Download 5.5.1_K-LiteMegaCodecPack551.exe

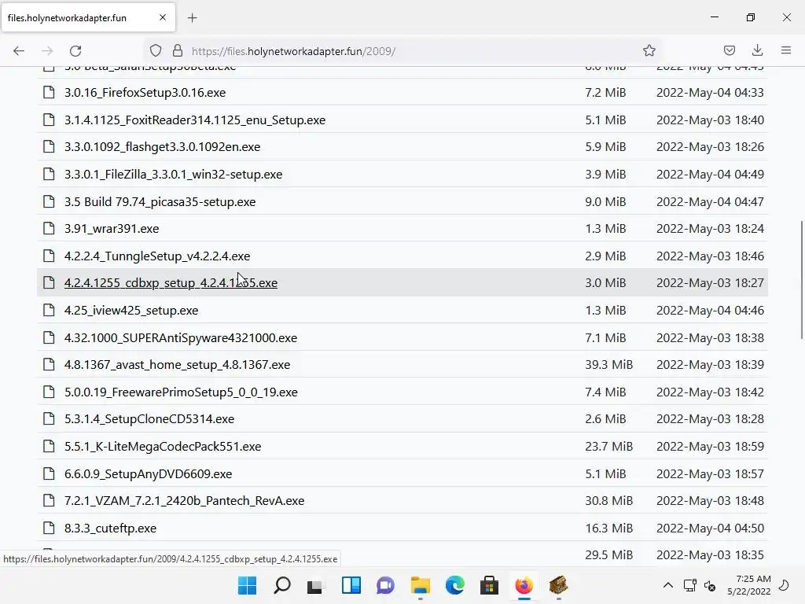pos(163,447)
